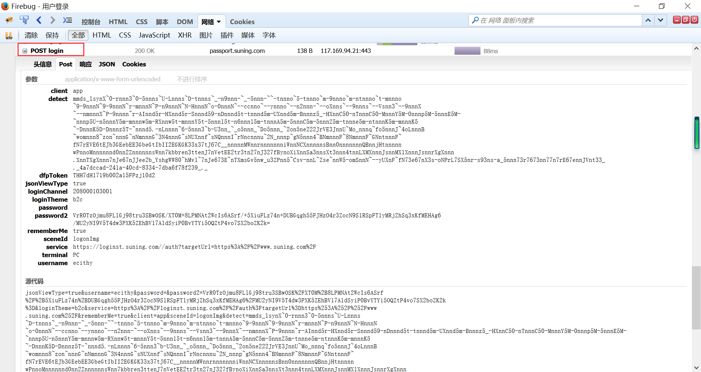This screenshot has width=701, height=372.
Task: Click the POST login request label
Action: pyautogui.click(x=47, y=51)
